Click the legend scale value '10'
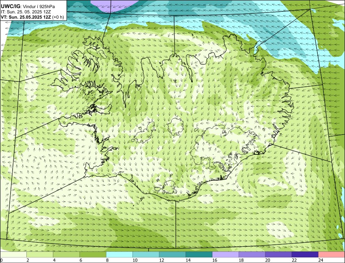Screen dimensions: 345x263 tap(135, 260)
